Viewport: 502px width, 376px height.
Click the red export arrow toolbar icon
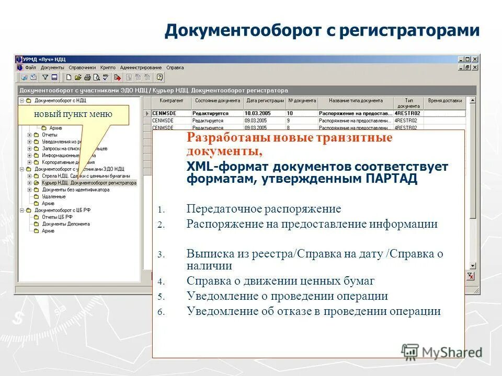[117, 77]
